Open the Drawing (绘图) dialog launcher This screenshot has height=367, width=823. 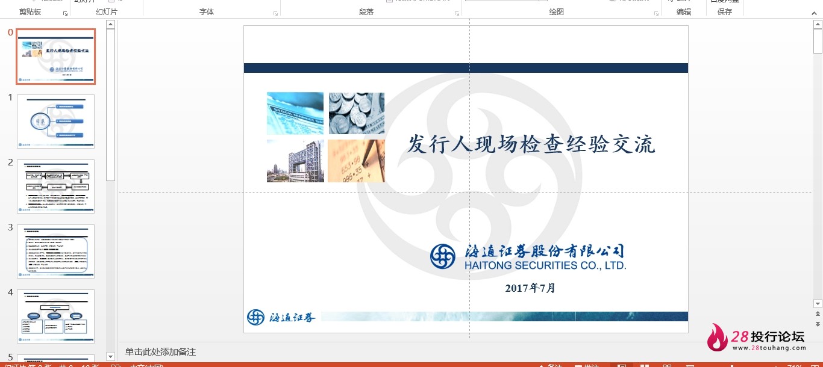tap(656, 13)
